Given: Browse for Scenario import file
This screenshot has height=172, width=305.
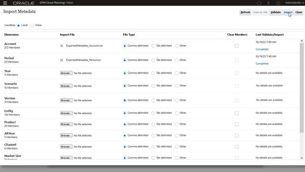Looking at the screenshot, I should click(66, 86).
